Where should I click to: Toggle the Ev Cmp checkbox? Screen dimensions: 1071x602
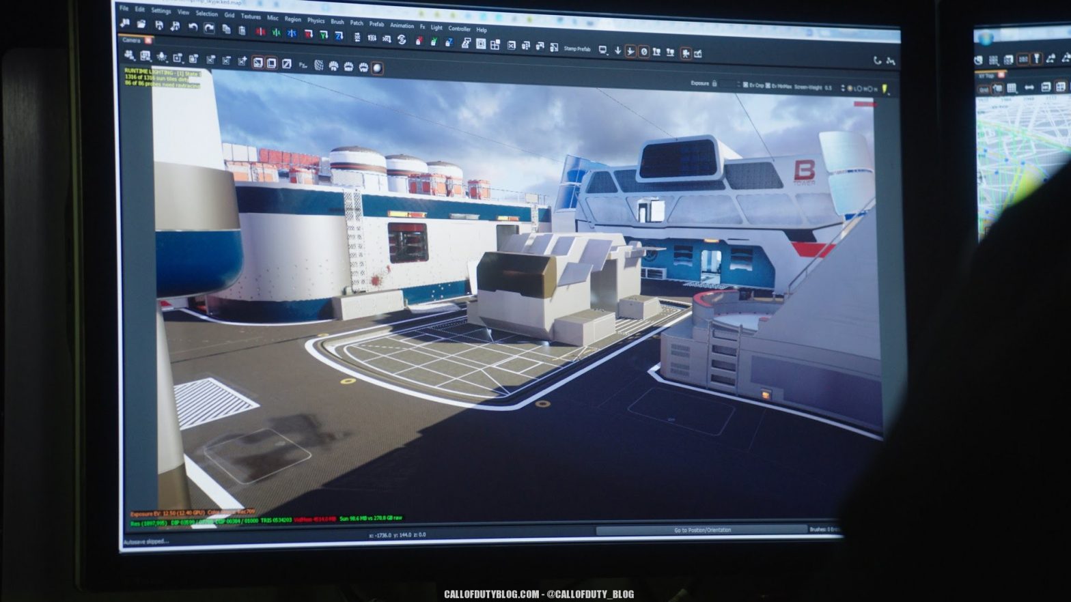pos(745,85)
